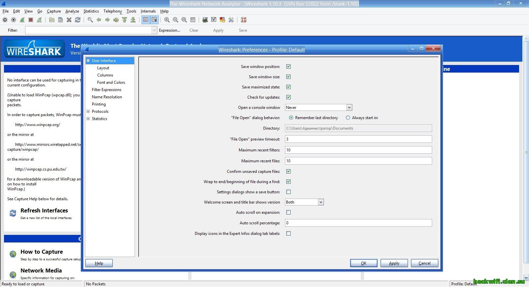
Task: Click the Help button in Preferences
Action: [99, 263]
